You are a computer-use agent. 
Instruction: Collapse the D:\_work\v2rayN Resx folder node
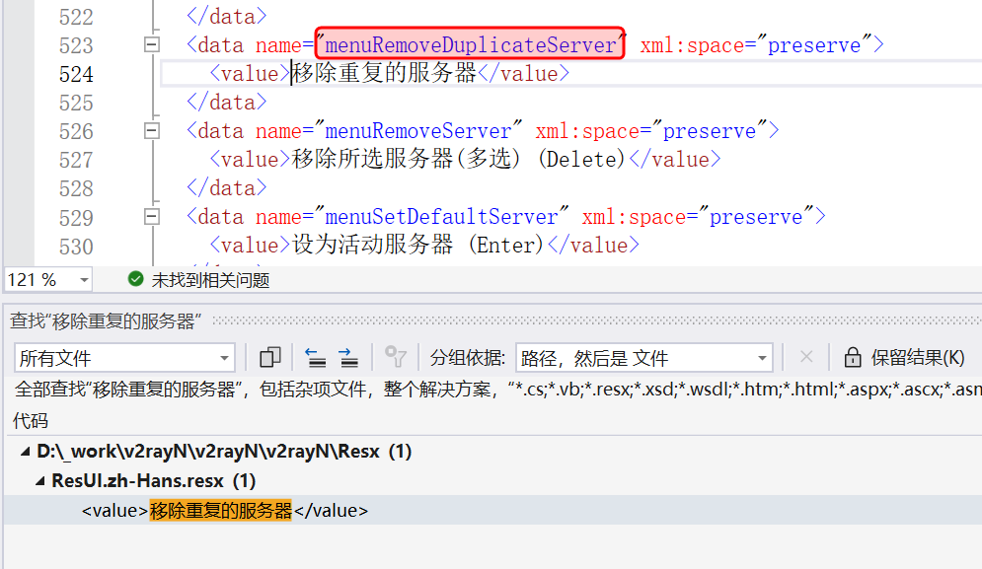26,452
